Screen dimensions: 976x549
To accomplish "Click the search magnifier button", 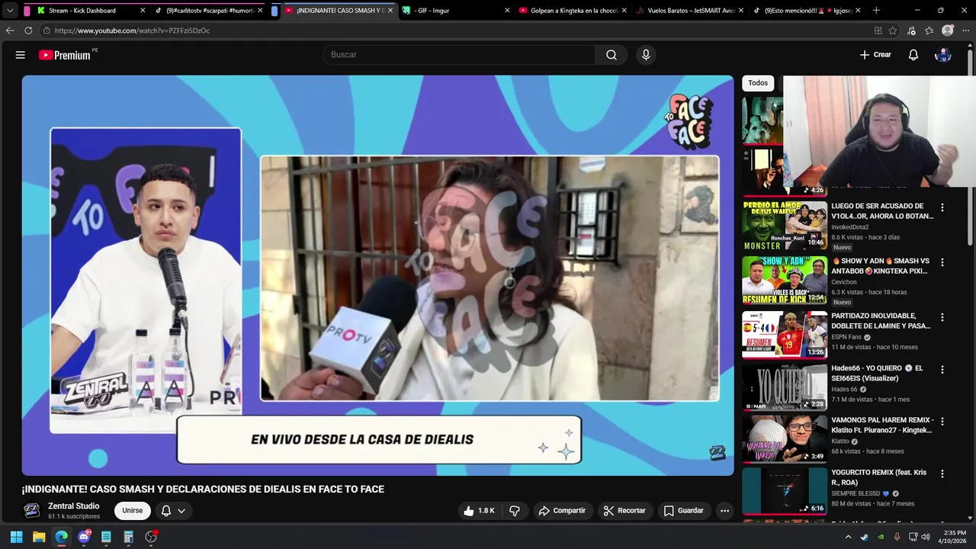I will [x=612, y=55].
